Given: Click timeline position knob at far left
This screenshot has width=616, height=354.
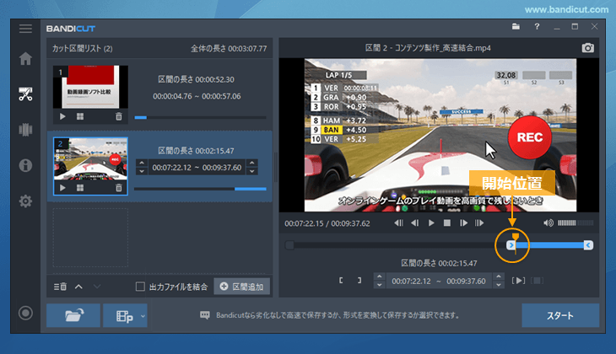Looking at the screenshot, I should [289, 245].
